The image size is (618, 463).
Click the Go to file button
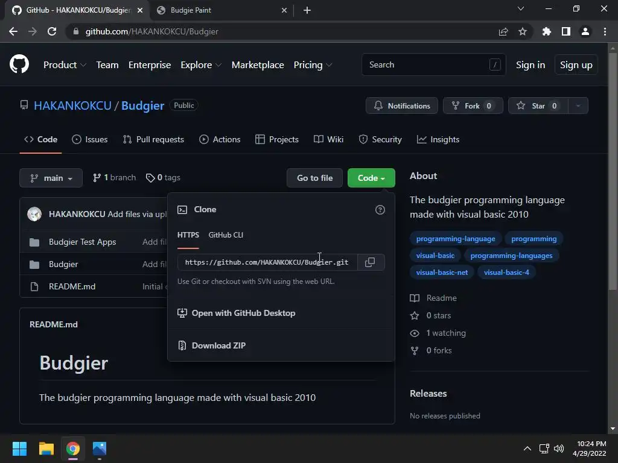tap(314, 178)
